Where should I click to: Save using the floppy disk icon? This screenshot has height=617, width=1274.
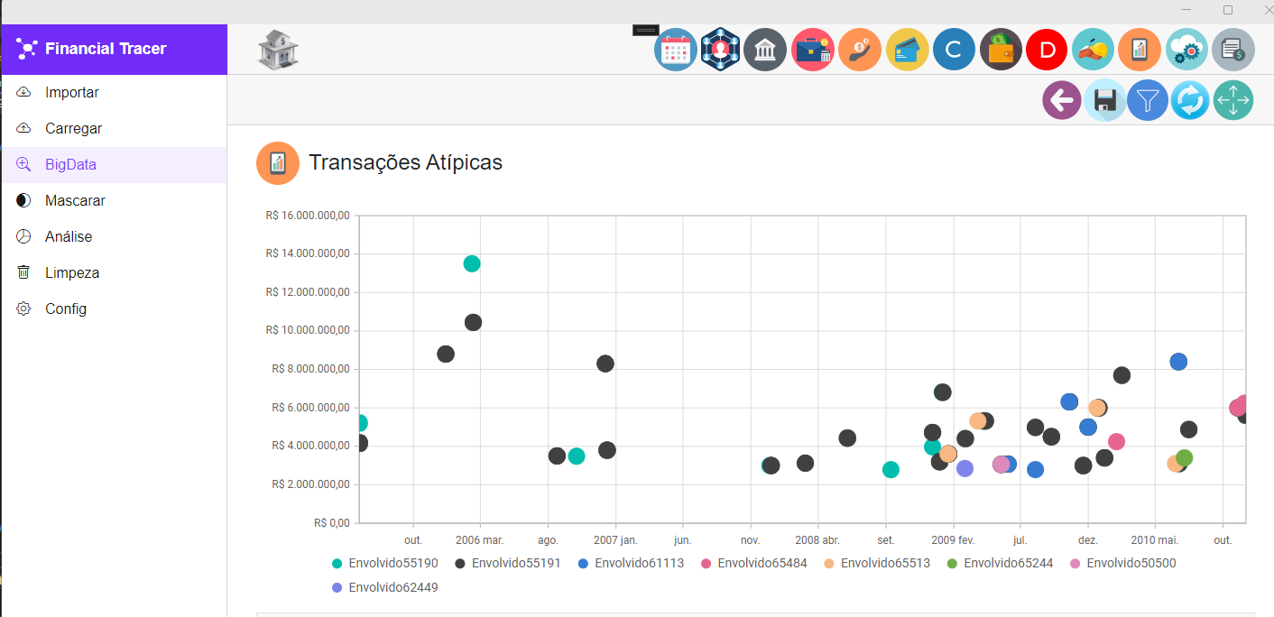pyautogui.click(x=1104, y=100)
